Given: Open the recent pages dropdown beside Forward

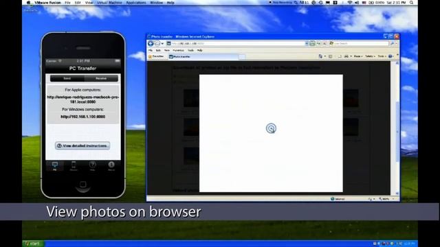Looking at the screenshot, I should coord(162,44).
